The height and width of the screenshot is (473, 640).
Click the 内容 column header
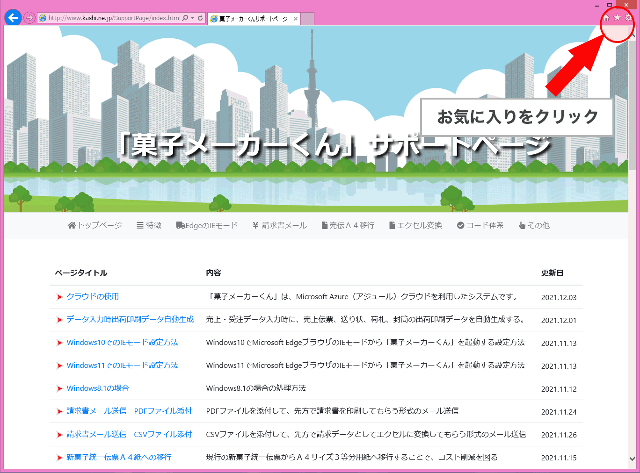click(213, 273)
